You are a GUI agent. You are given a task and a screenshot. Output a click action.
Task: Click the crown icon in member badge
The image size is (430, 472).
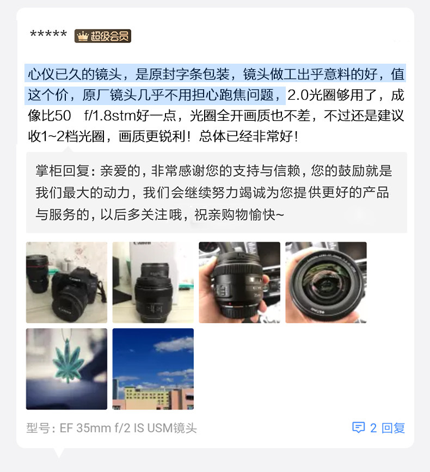point(82,36)
